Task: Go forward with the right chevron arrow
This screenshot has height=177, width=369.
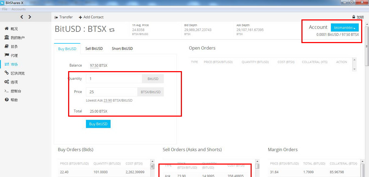Action: tap(30, 17)
